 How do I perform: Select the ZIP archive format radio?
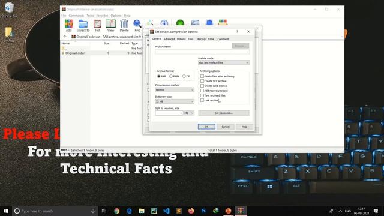click(x=184, y=76)
